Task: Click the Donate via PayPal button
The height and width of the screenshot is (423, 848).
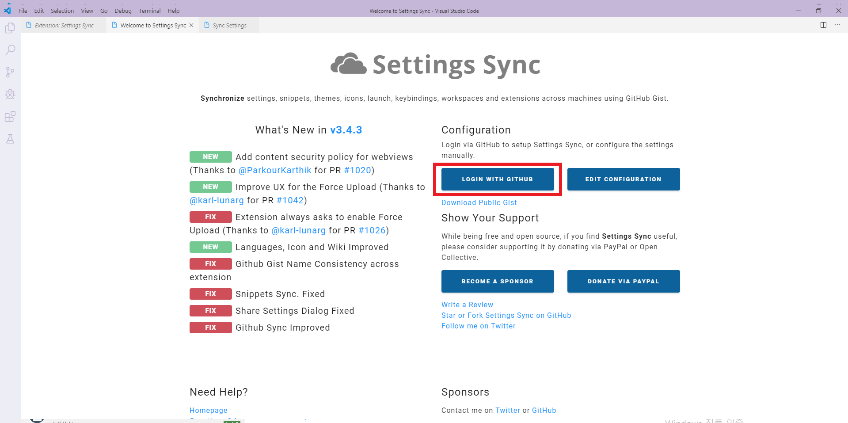Action: coord(624,281)
